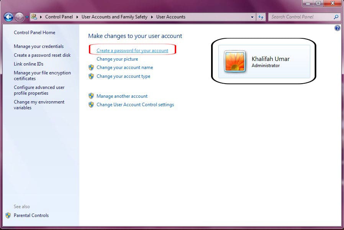Open Create a password for your account
The image size is (344, 230).
[132, 51]
